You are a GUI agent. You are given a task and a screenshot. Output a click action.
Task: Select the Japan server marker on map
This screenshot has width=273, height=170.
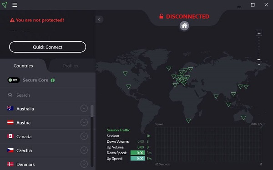point(246,87)
